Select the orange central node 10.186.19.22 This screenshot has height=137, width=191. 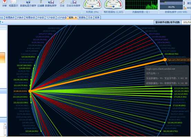30,91
